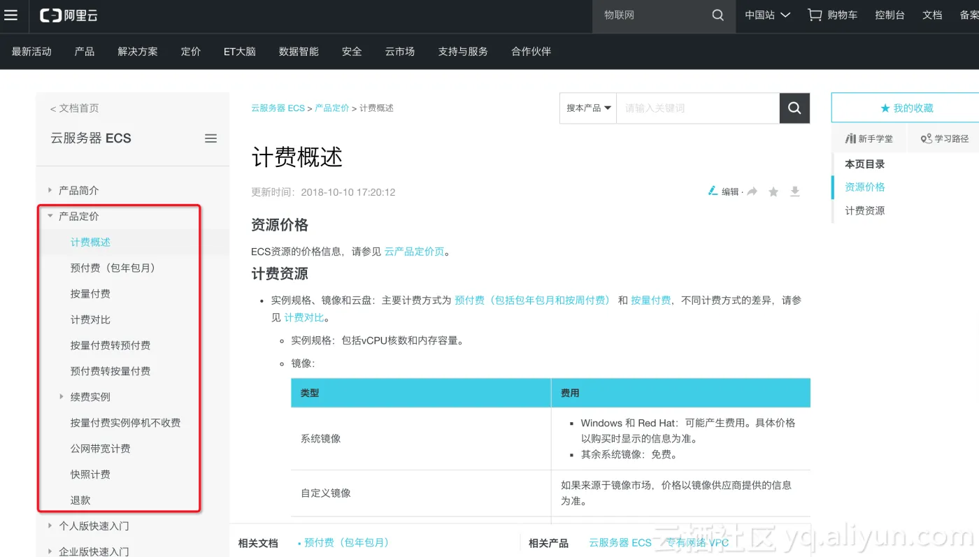Select 预付费（包年包月） in sidebar
The image size is (979, 557).
point(113,268)
